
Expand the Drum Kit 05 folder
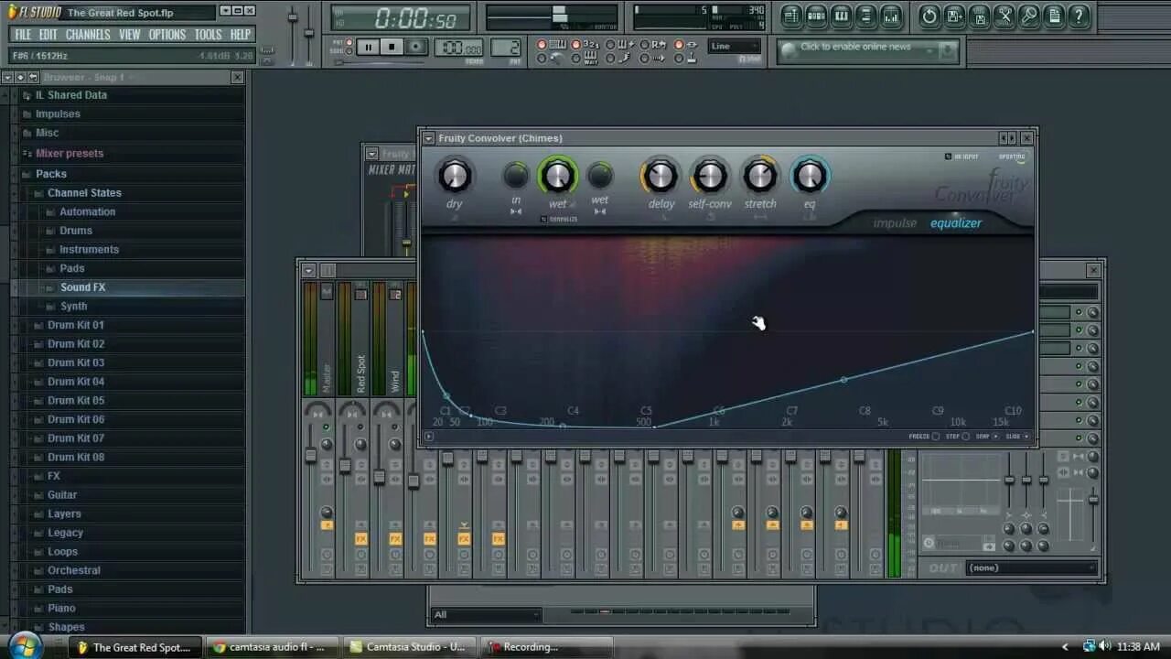pyautogui.click(x=76, y=401)
